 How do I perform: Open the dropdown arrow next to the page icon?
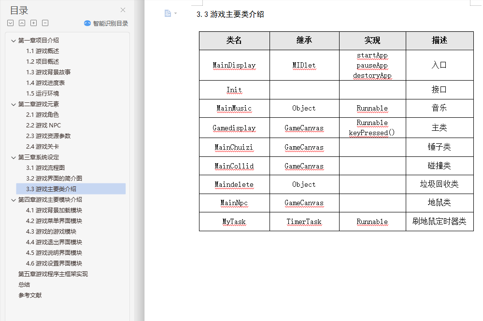pyautogui.click(x=176, y=13)
